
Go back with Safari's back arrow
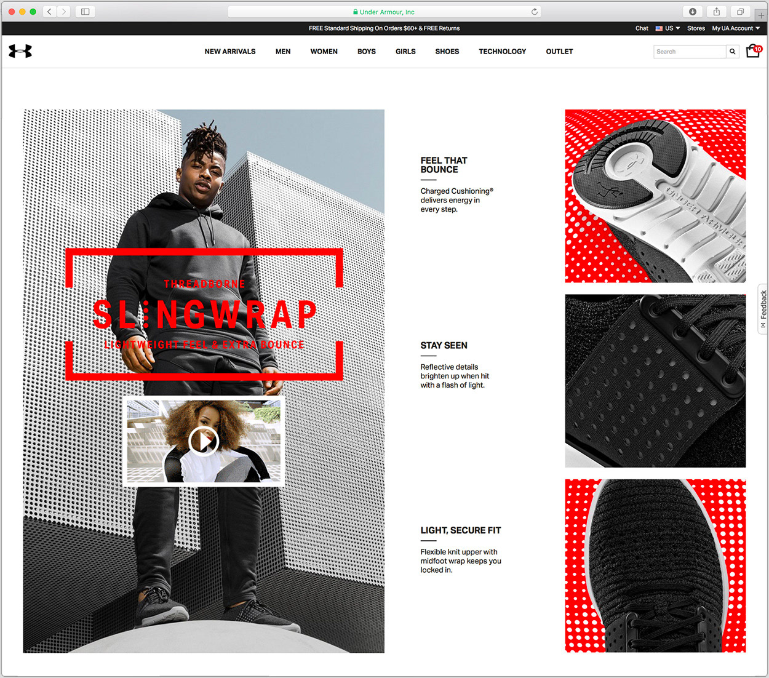point(50,12)
